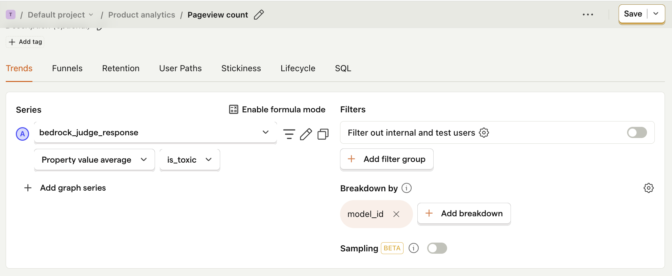Go to Product analytics breadcrumb
Screen dimensions: 672x276
[x=141, y=15]
